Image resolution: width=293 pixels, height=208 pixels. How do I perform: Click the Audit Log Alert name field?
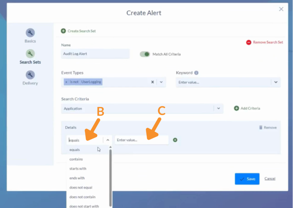pos(95,54)
